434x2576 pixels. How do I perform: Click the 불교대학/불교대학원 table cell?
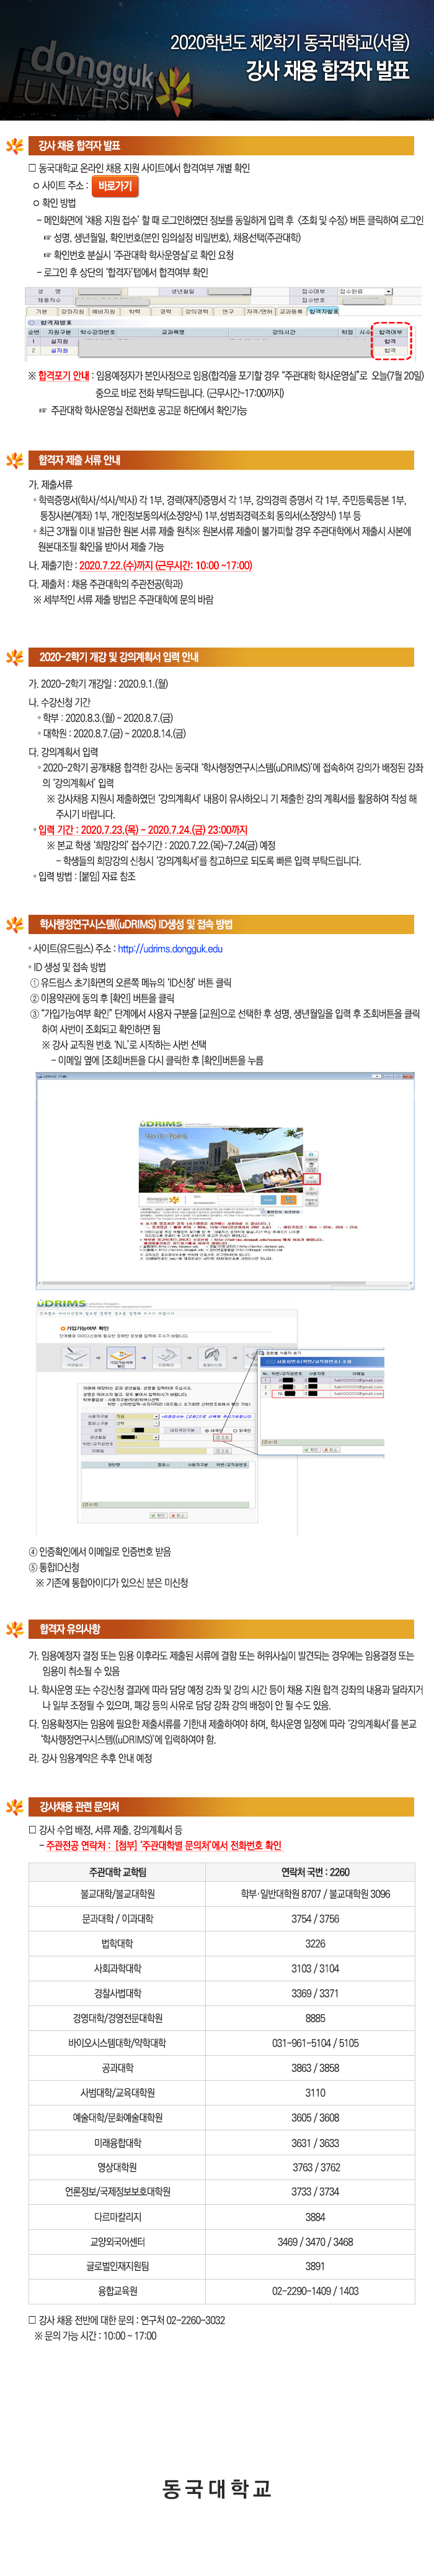118,1894
